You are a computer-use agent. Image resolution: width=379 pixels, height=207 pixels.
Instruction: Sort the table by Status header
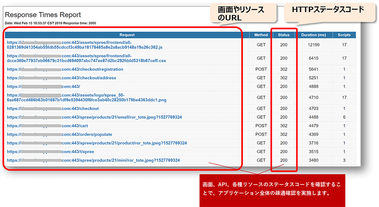pyautogui.click(x=284, y=35)
